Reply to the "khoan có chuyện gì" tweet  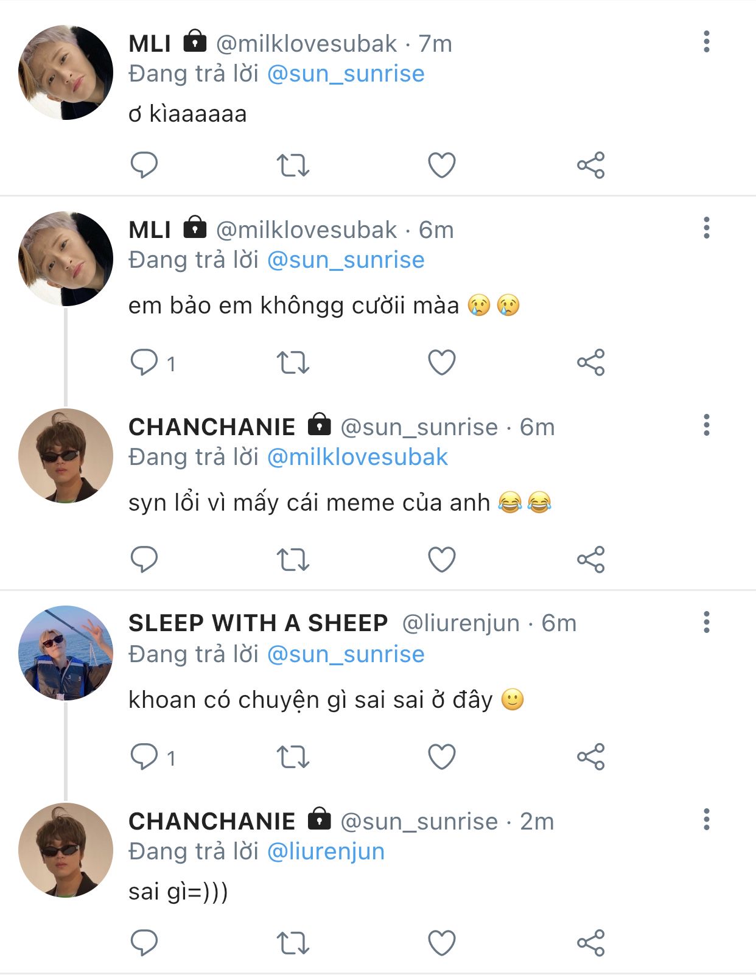(x=144, y=757)
